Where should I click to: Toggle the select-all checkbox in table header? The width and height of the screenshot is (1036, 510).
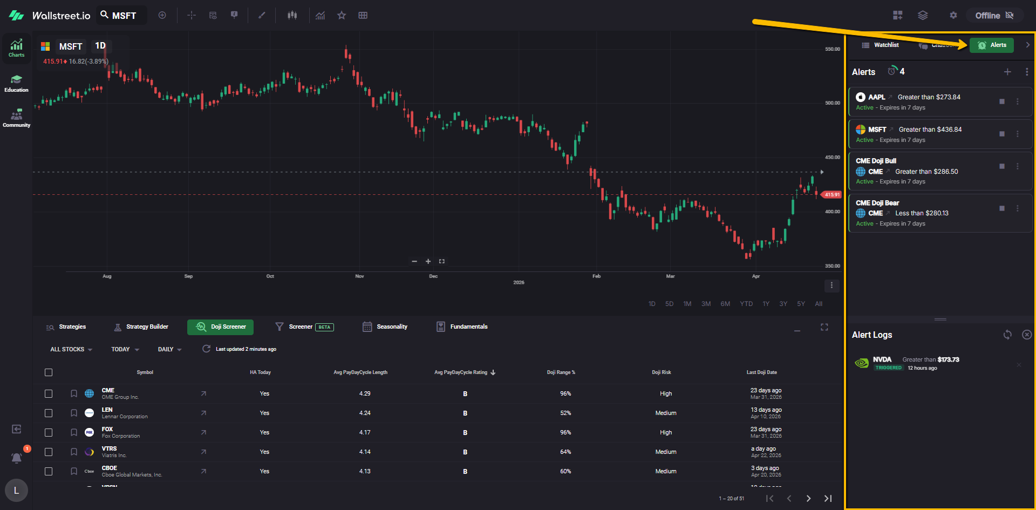[49, 372]
